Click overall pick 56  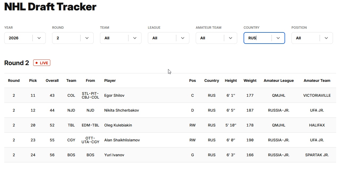coord(52,155)
